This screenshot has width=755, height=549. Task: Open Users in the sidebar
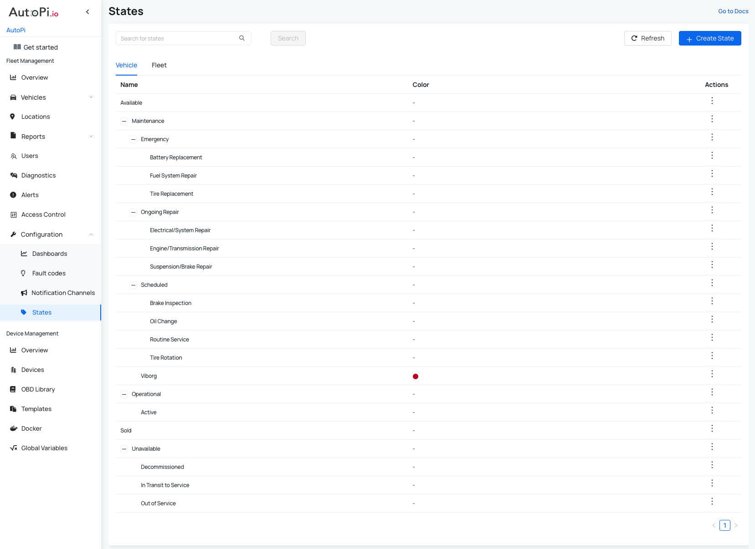click(51, 156)
